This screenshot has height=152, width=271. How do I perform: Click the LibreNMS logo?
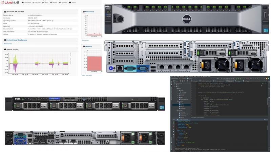10,2
